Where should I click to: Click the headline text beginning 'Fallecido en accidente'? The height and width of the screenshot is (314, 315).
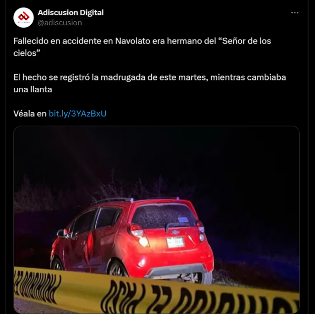(142, 47)
